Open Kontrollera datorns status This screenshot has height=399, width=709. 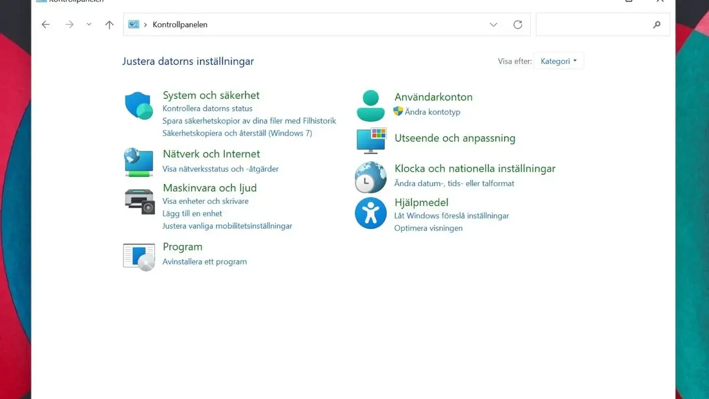click(207, 109)
